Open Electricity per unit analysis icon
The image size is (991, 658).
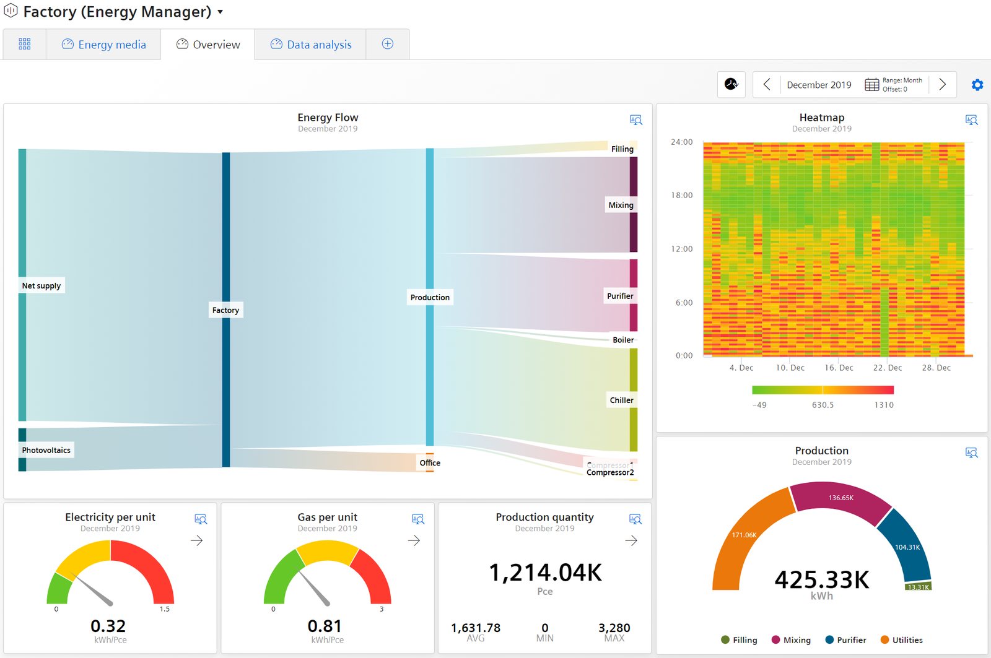pos(201,519)
